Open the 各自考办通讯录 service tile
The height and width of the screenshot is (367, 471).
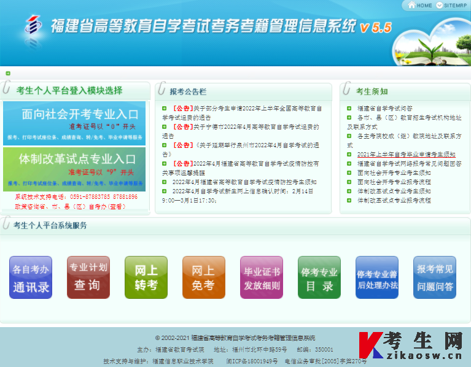pyautogui.click(x=31, y=277)
